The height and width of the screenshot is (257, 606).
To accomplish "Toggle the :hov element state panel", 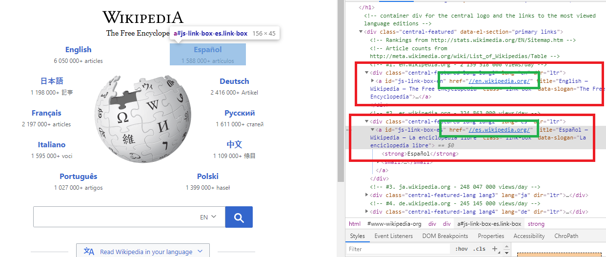I will [x=461, y=249].
